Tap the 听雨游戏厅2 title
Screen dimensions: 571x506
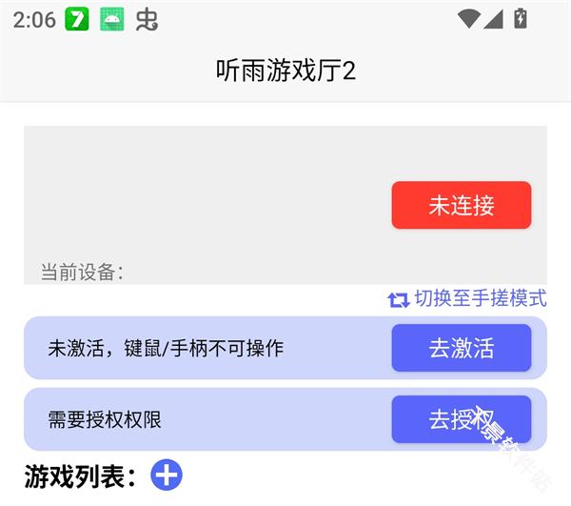click(285, 71)
